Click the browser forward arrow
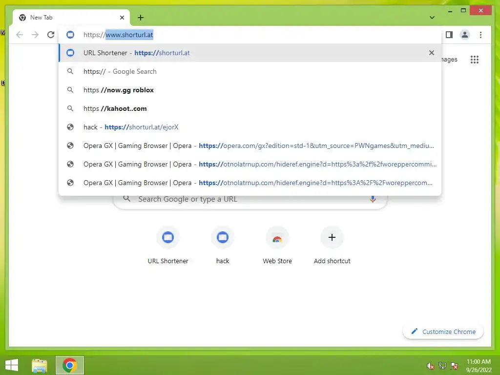The height and width of the screenshot is (375, 500). [35, 35]
